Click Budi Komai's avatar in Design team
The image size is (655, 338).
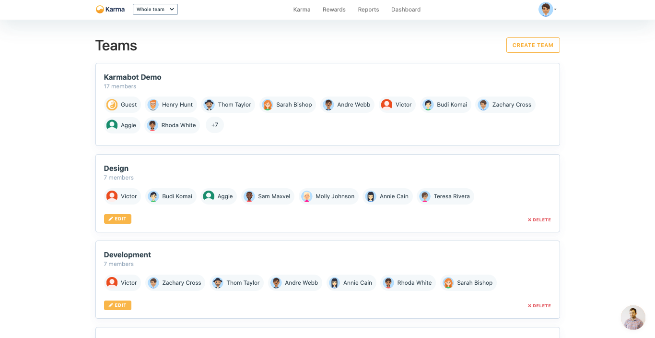[153, 196]
